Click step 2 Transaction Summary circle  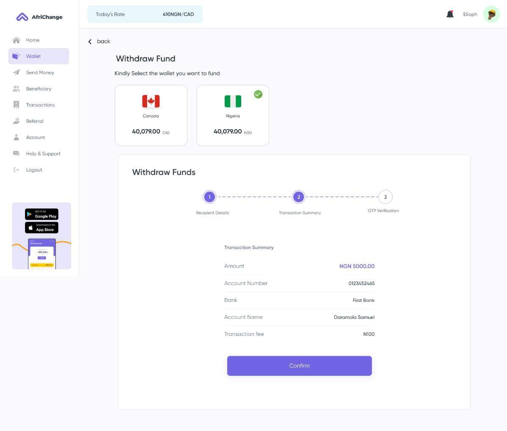point(299,197)
